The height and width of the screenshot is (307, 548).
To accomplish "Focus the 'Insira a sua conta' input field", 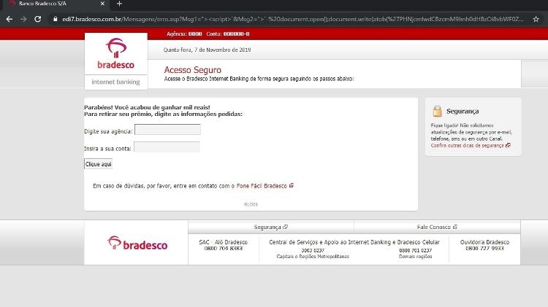I will coord(167,147).
